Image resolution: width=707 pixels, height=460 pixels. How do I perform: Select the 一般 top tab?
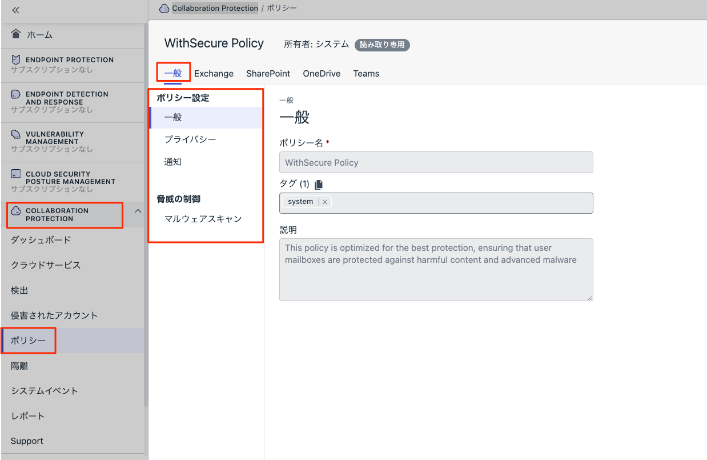click(173, 73)
